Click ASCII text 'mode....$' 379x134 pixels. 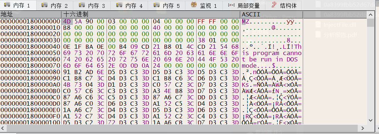click(259, 66)
